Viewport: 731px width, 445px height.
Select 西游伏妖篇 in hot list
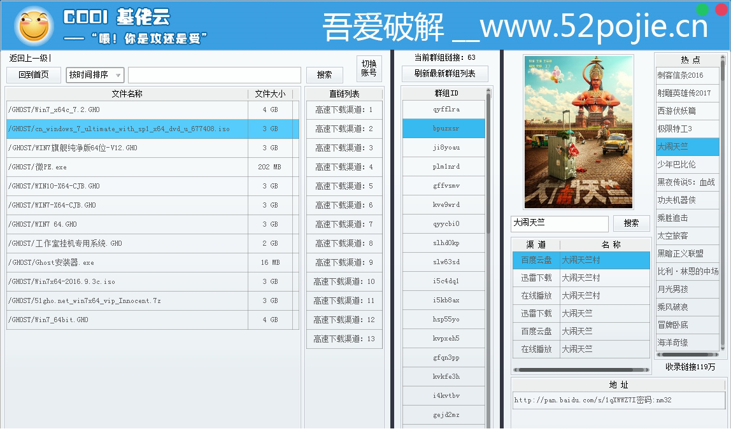pyautogui.click(x=687, y=111)
